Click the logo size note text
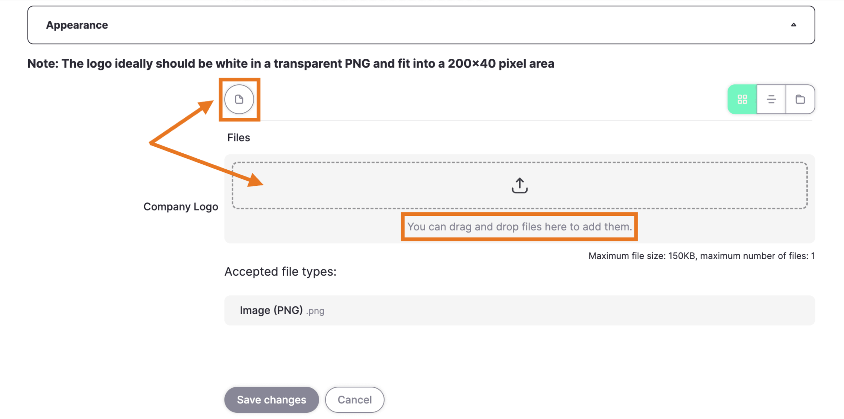 291,64
